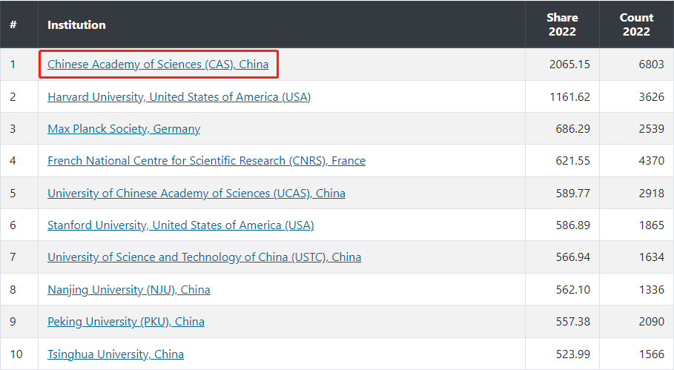Click the Institution column header
Image resolution: width=674 pixels, height=370 pixels.
(x=76, y=24)
